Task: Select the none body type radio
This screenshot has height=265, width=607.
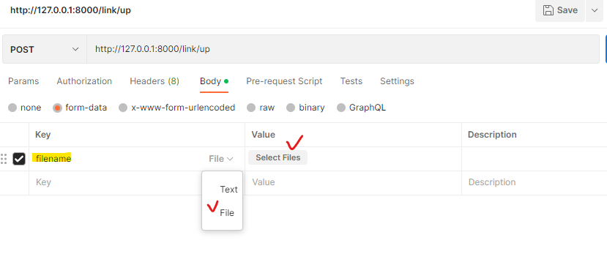Action: (x=12, y=108)
